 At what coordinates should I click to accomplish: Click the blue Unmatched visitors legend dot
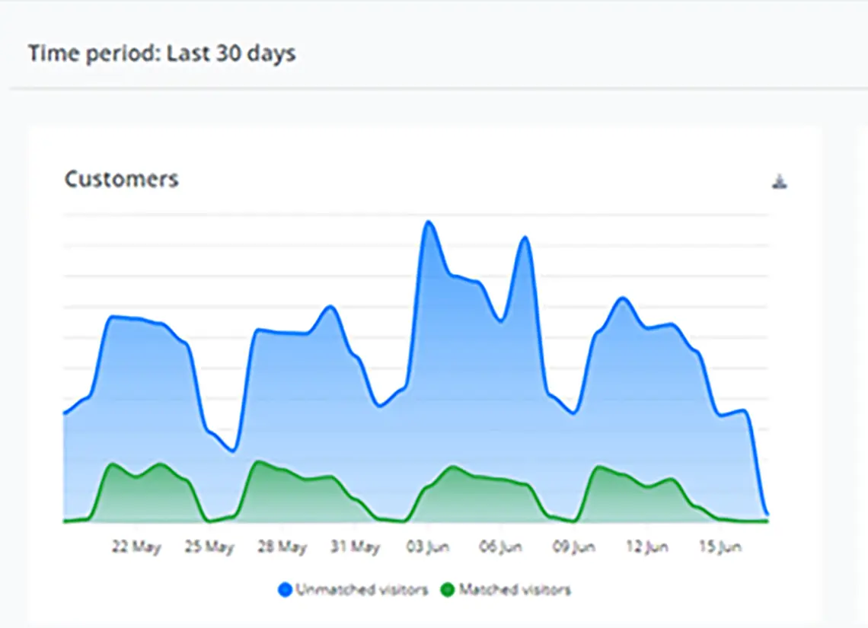(285, 590)
